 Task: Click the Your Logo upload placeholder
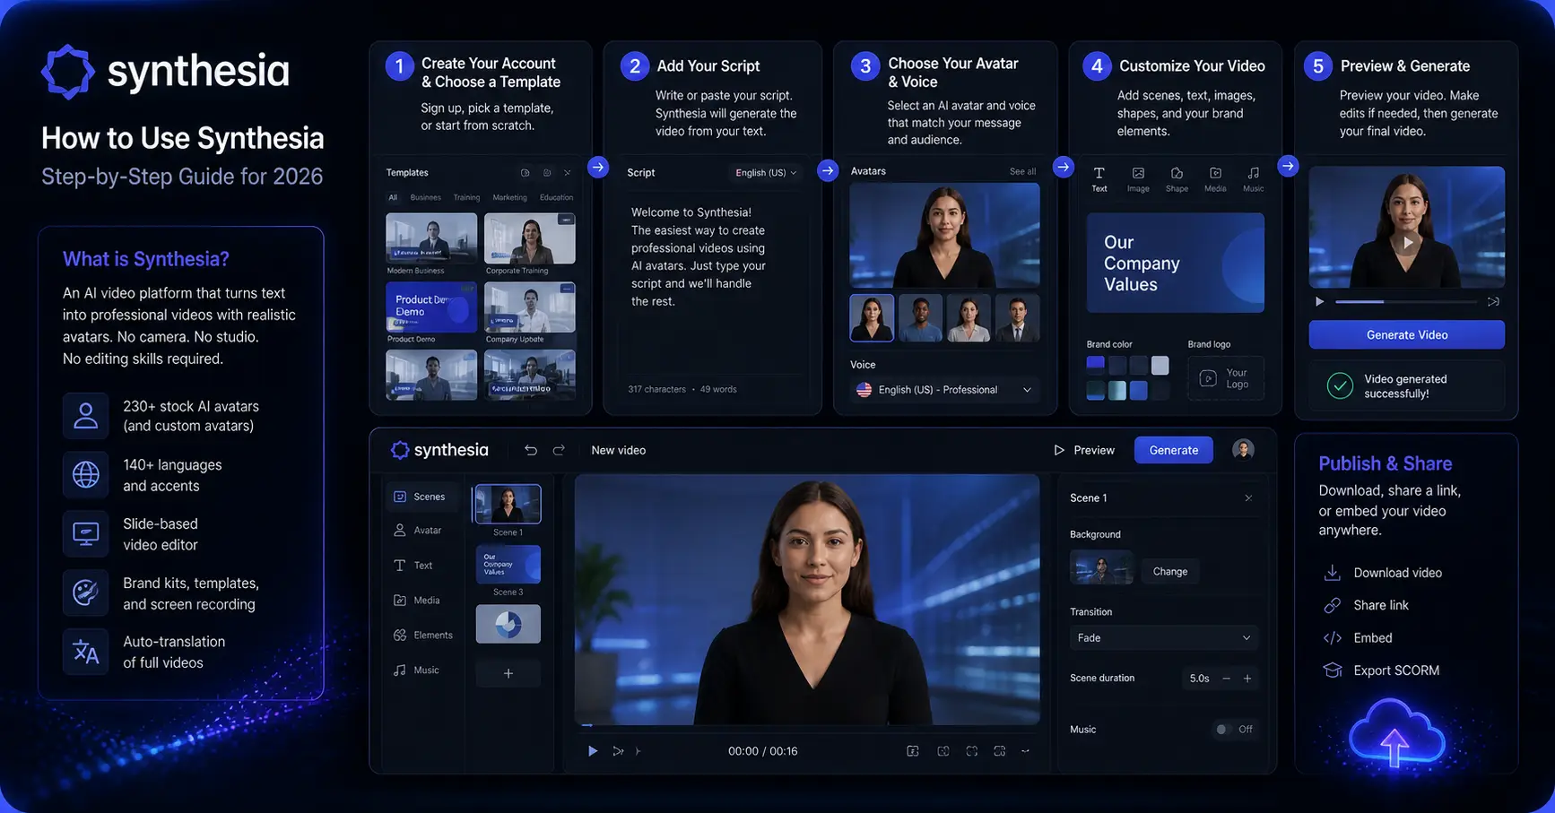point(1225,378)
